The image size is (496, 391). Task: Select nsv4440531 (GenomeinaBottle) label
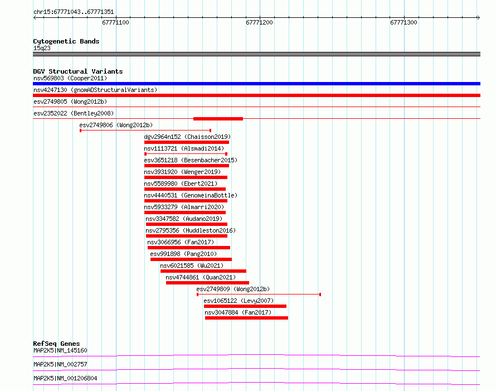pyautogui.click(x=191, y=195)
